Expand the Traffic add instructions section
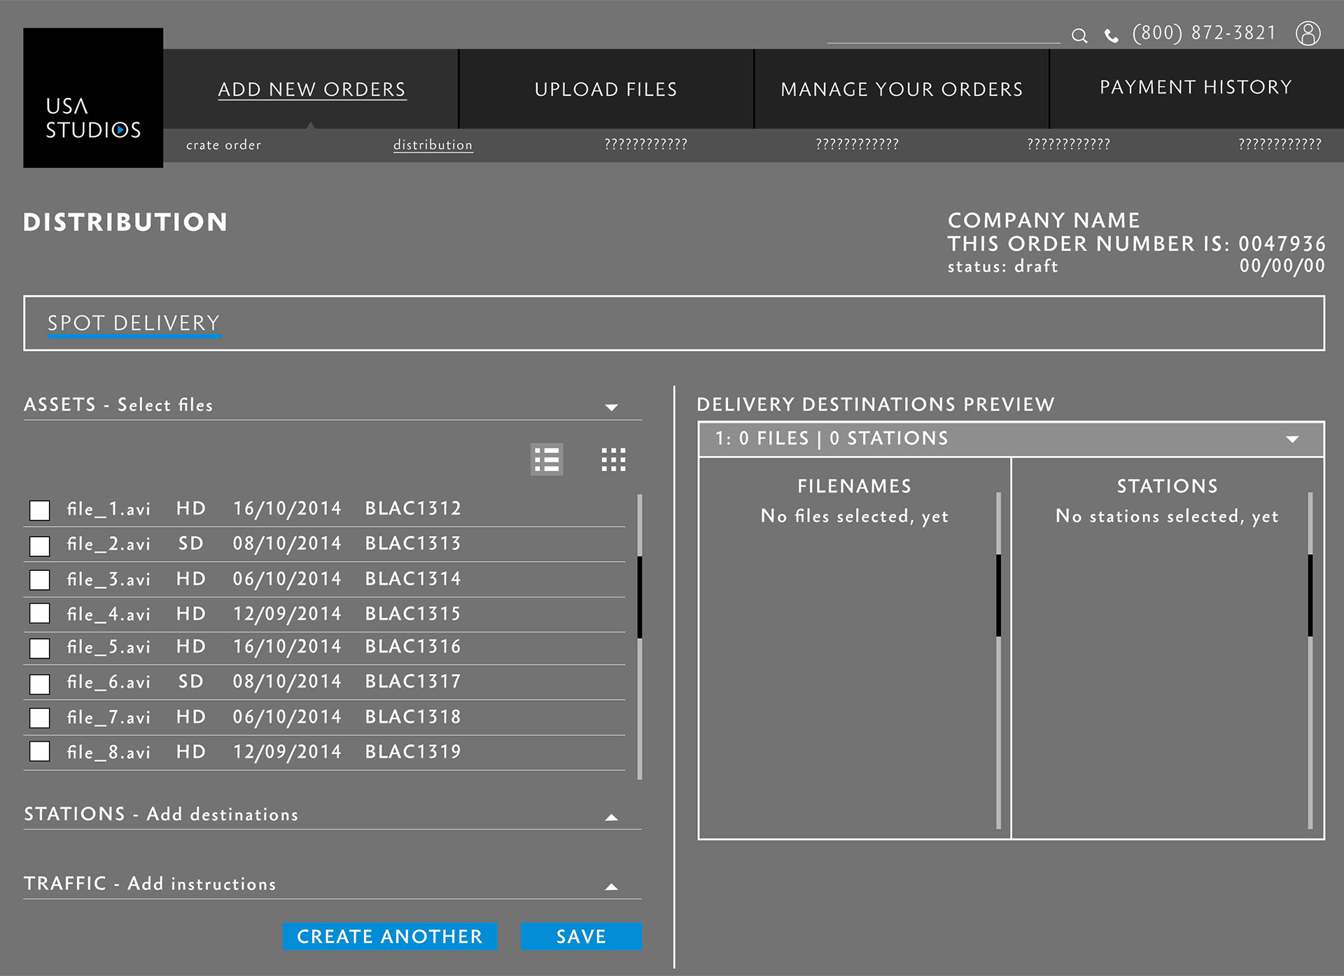The image size is (1344, 976). click(611, 886)
